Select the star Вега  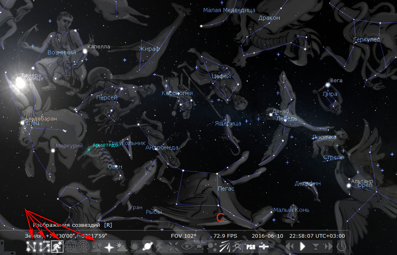[x=328, y=85]
